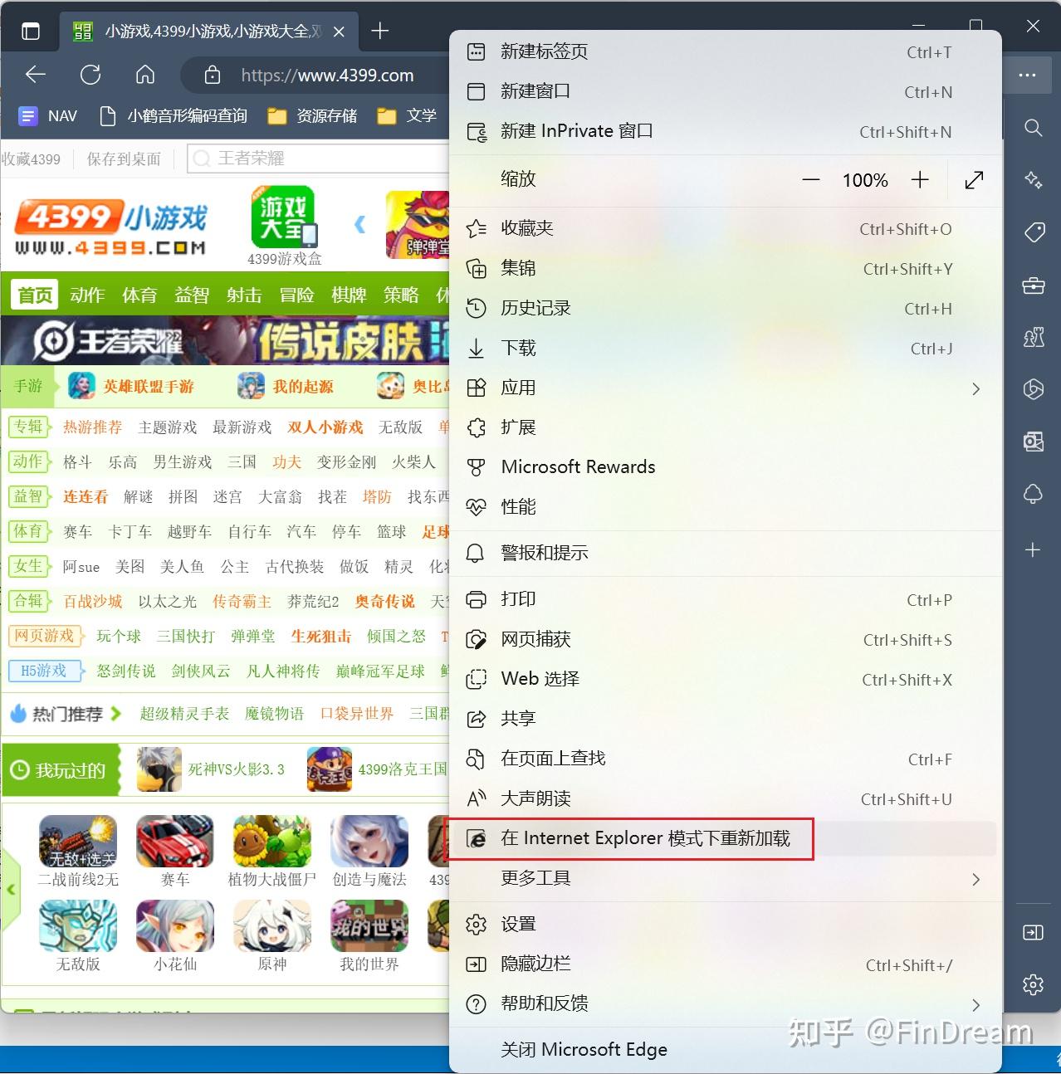Open the 益智 game category tab
This screenshot has width=1061, height=1074.
click(x=192, y=295)
